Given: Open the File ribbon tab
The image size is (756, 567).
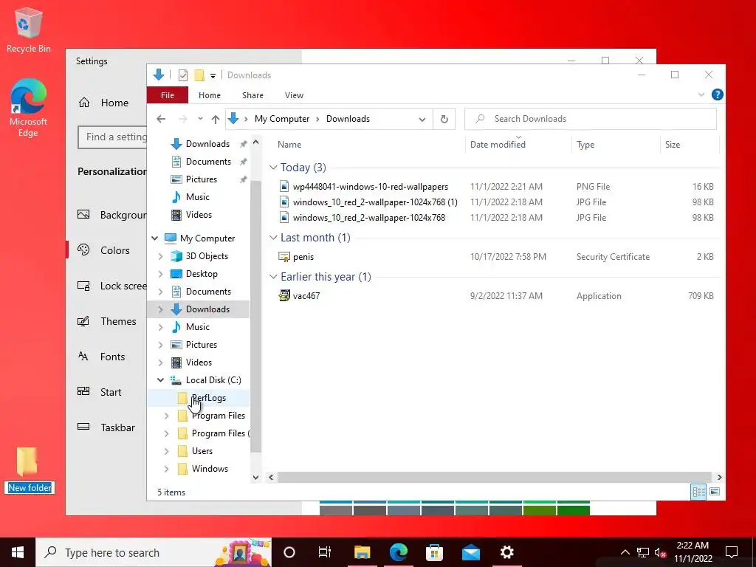Looking at the screenshot, I should pos(168,95).
